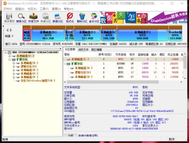Click the Save Changes (保存更改) toolbar icon
The height and width of the screenshot is (143, 189).
click(9, 18)
